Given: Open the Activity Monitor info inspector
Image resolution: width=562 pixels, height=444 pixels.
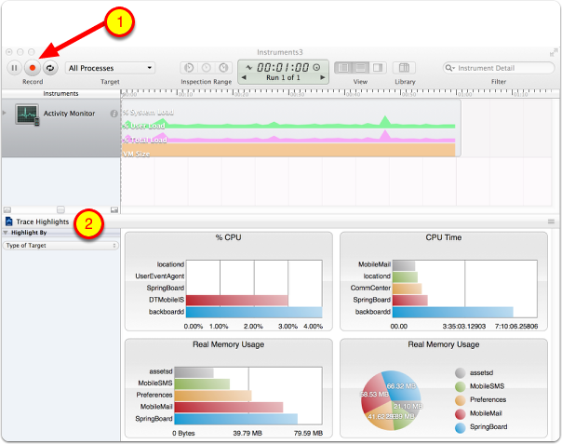Looking at the screenshot, I should tap(114, 114).
